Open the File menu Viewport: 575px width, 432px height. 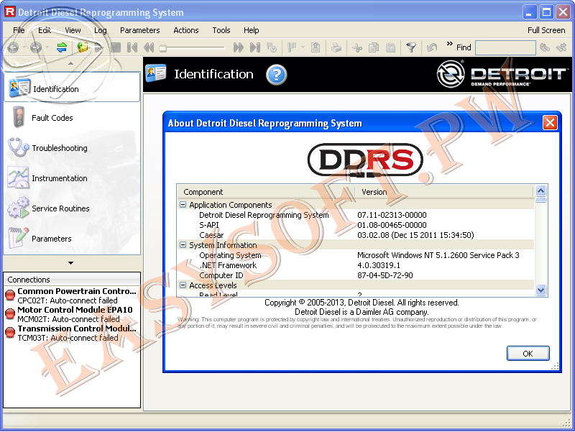pyautogui.click(x=19, y=30)
